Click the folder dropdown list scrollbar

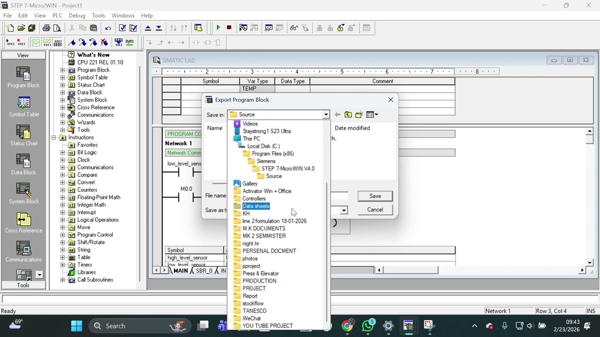[328, 253]
